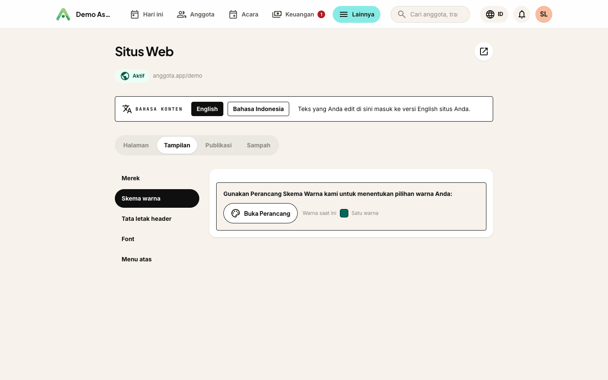The image size is (608, 380).
Task: Click the Buka Perancang button
Action: (x=261, y=213)
